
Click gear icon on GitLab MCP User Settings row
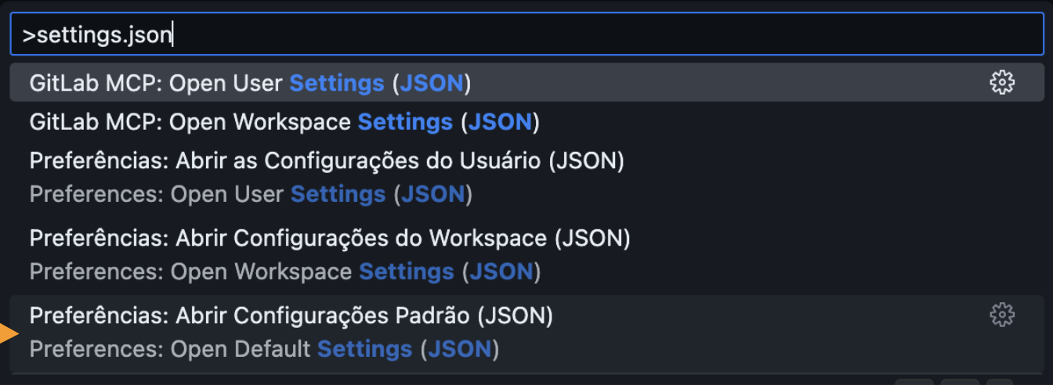(1001, 82)
